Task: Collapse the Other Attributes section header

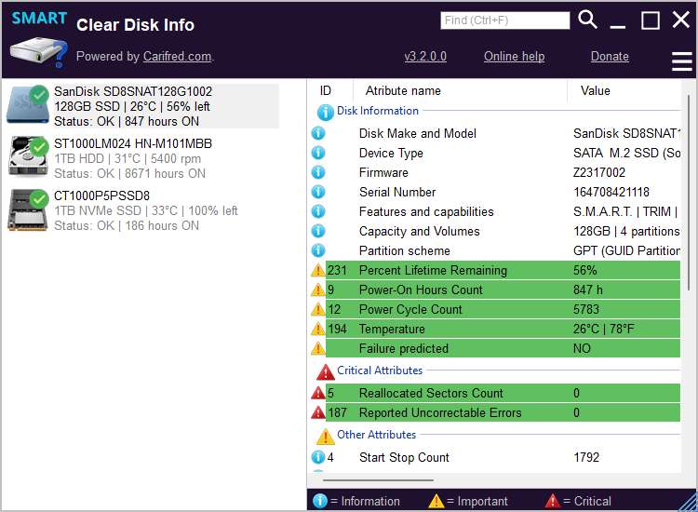Action: [376, 435]
